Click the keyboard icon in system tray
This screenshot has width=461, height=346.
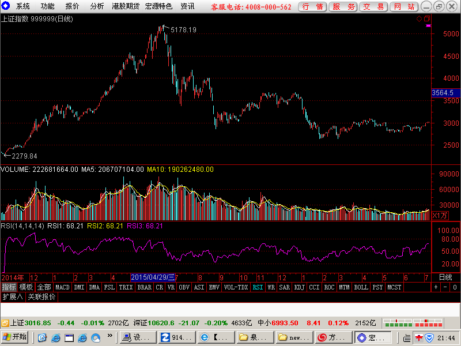point(407,339)
